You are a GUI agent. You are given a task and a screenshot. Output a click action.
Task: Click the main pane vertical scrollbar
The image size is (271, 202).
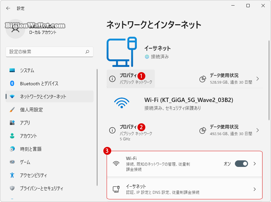(269, 80)
